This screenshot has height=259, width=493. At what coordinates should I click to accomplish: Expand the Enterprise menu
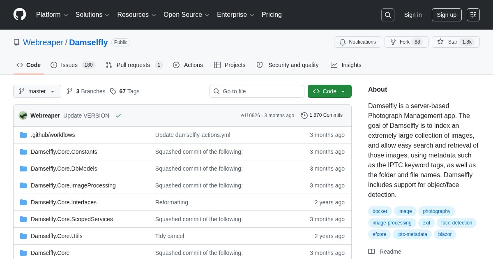pos(235,15)
